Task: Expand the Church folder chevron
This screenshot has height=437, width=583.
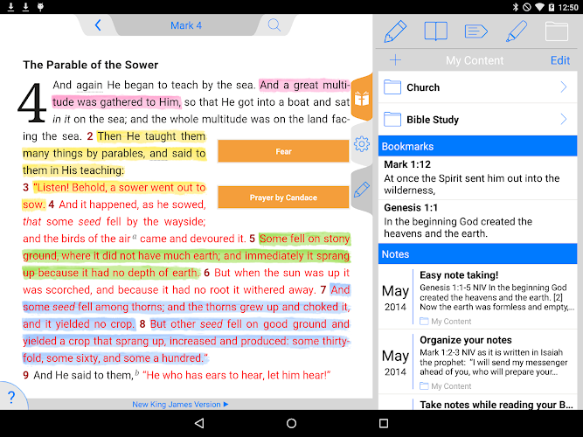Action: (x=564, y=87)
